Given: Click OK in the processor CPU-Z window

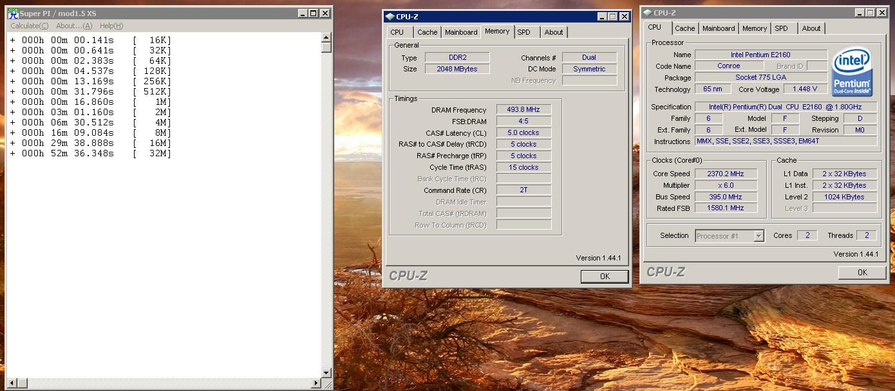Looking at the screenshot, I should pos(862,273).
